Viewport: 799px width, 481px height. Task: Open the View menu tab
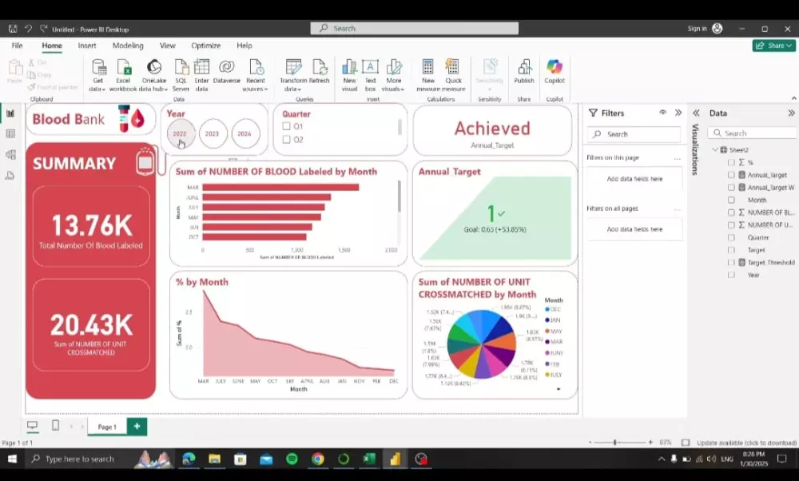coord(167,46)
